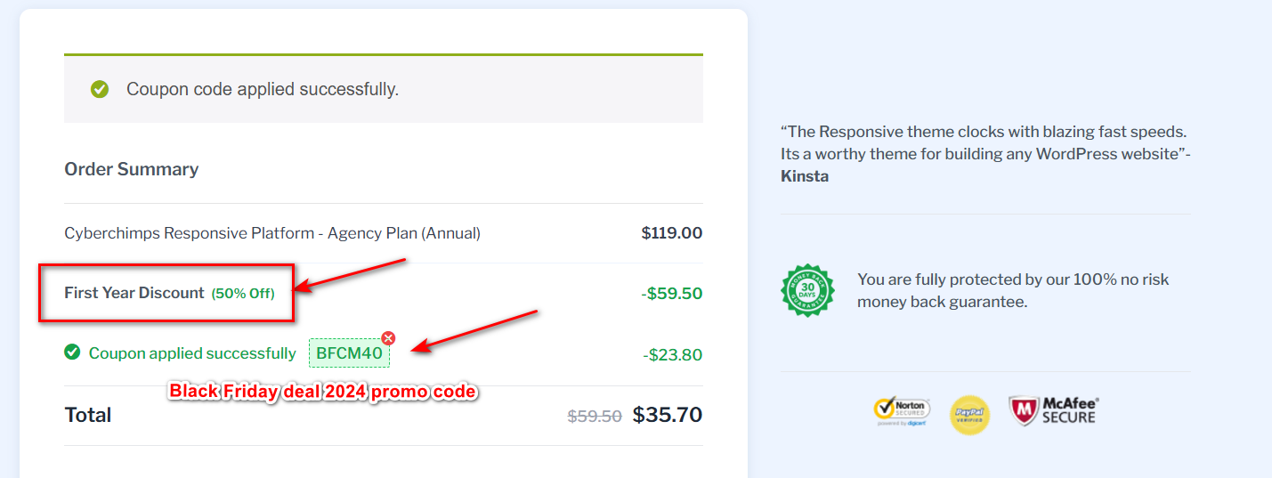The width and height of the screenshot is (1272, 478).
Task: Click the Agency Plan (Annual) product name
Action: (x=272, y=233)
